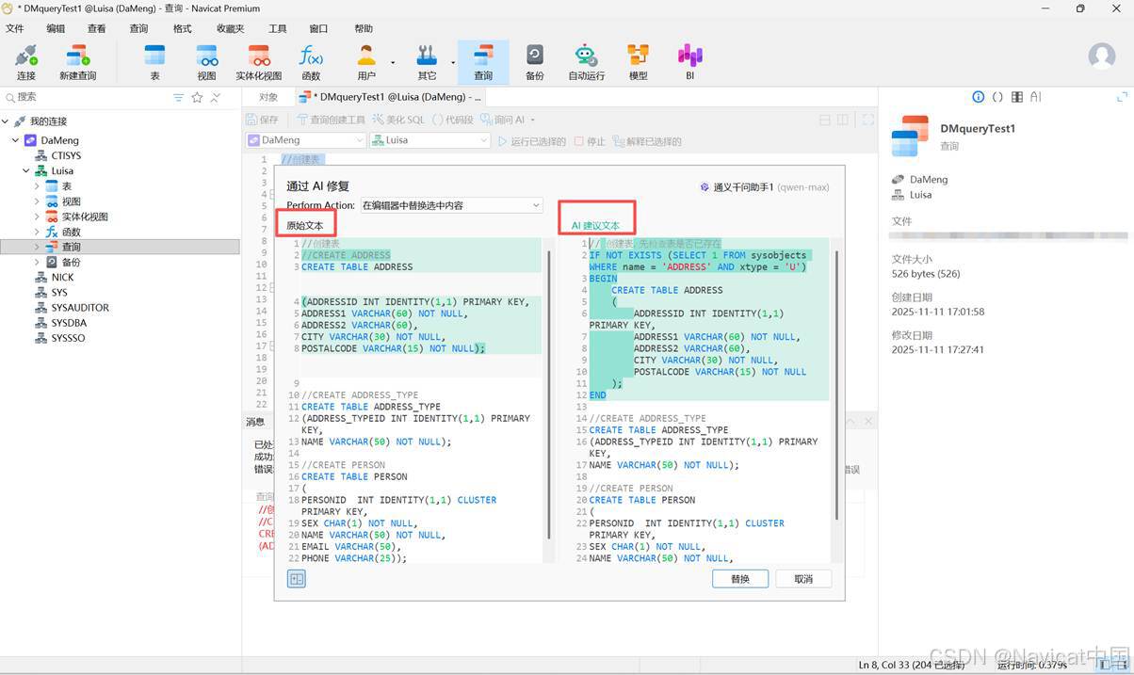This screenshot has width=1134, height=675.
Task: Show the general info panel icon
Action: pos(979,97)
